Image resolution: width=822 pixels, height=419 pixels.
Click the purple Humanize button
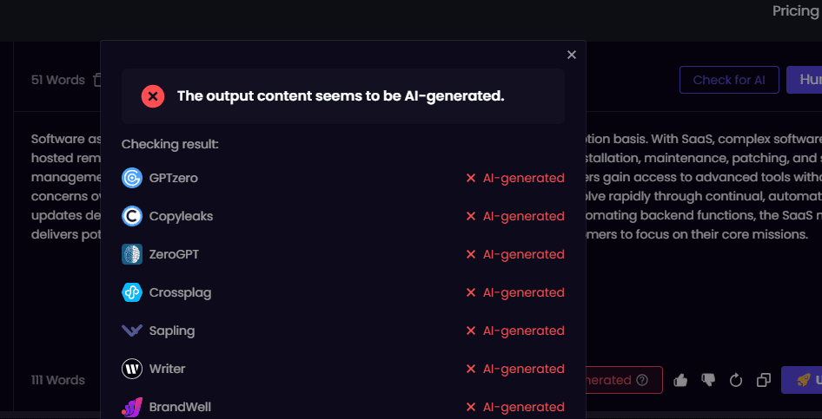804,80
